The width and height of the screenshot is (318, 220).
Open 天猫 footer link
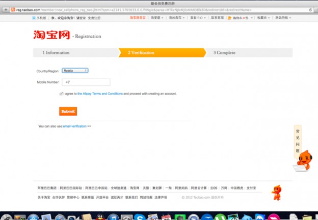click(146, 188)
